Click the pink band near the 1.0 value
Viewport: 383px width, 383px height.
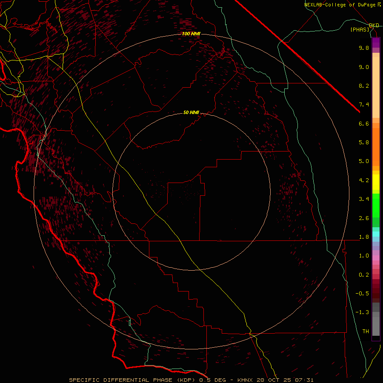pos(376,258)
